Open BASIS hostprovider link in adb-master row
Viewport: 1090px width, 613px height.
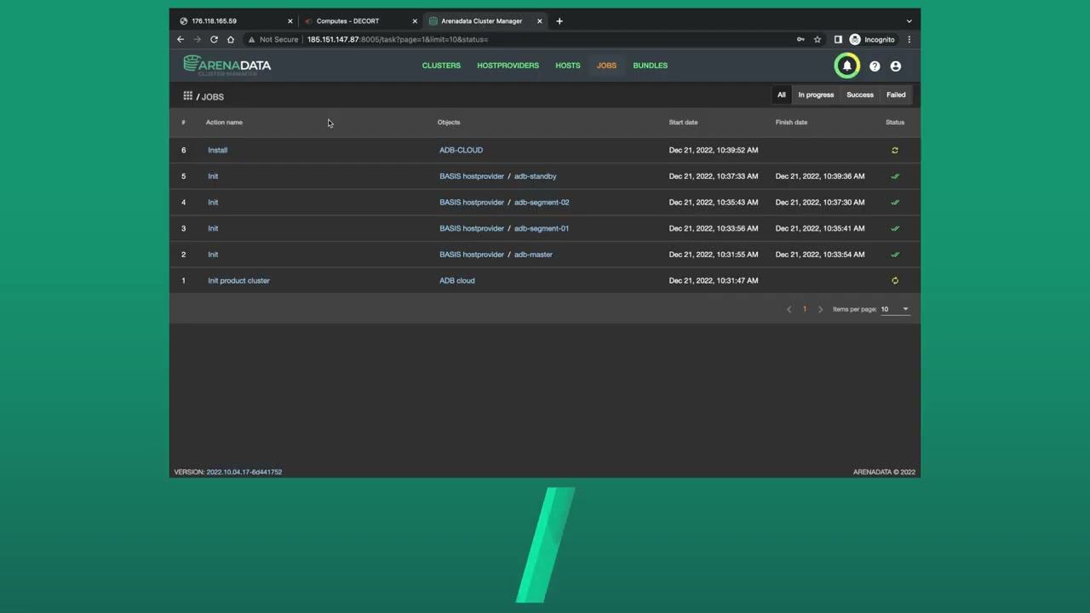(472, 255)
